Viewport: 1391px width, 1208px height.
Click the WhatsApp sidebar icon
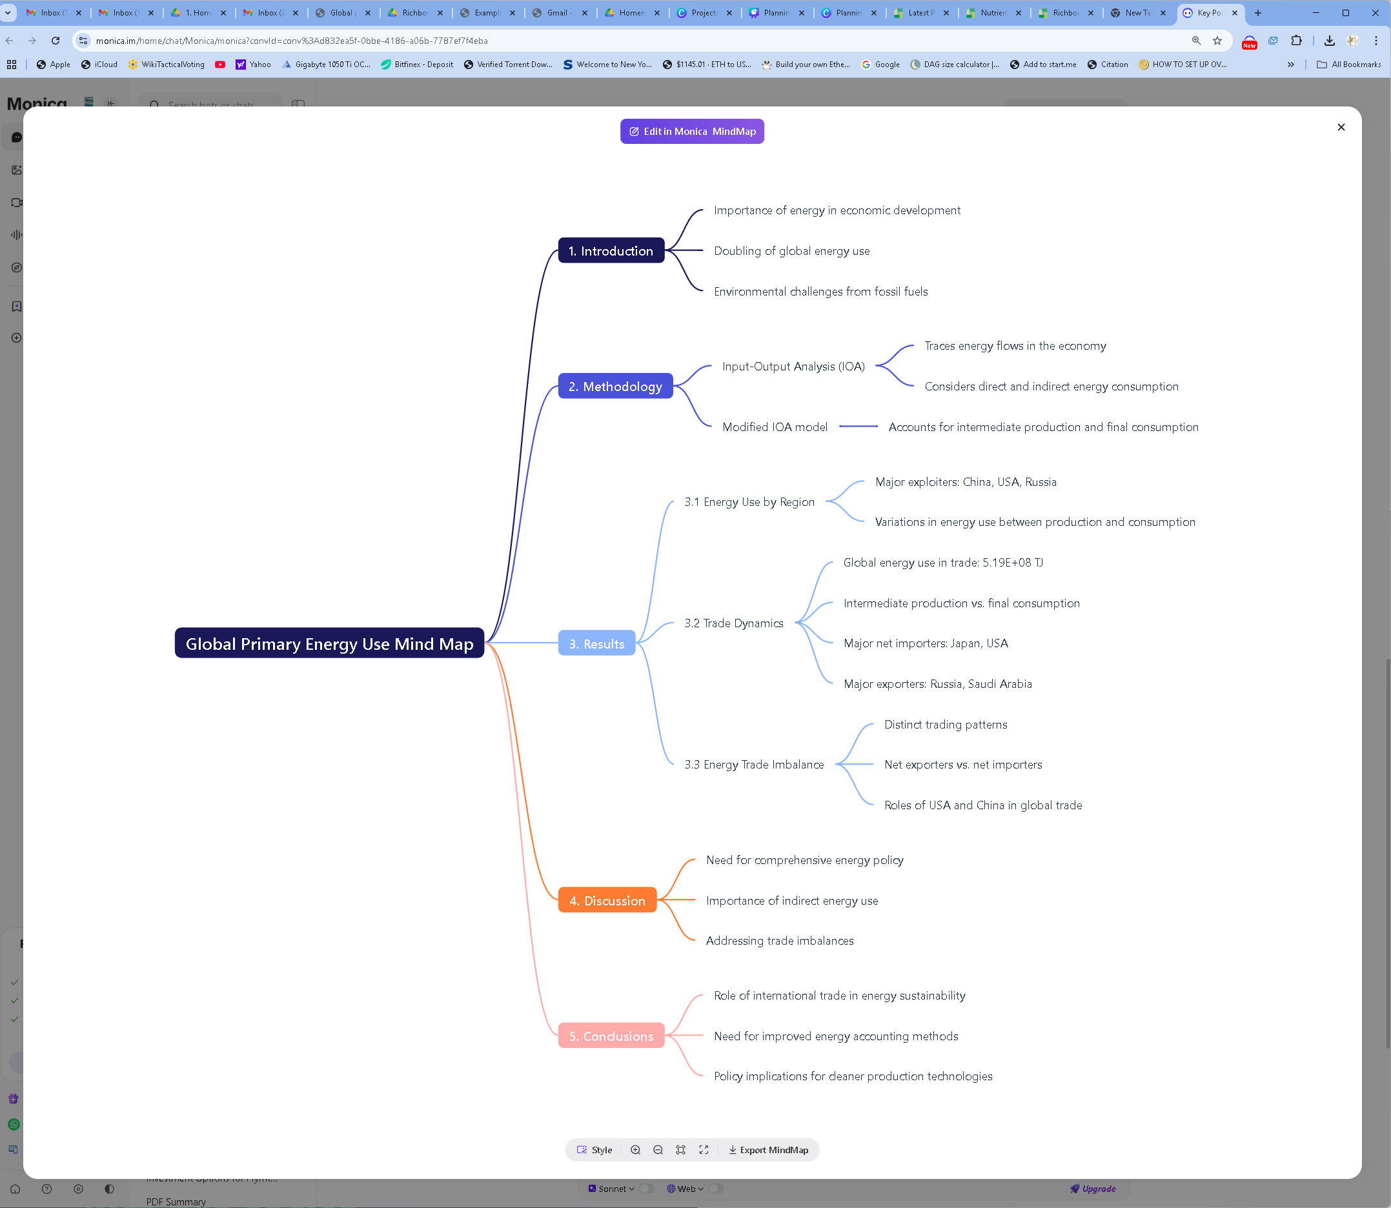click(x=14, y=1124)
